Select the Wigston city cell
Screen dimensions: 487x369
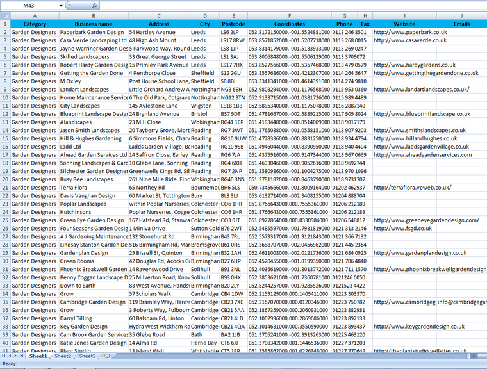click(x=205, y=106)
